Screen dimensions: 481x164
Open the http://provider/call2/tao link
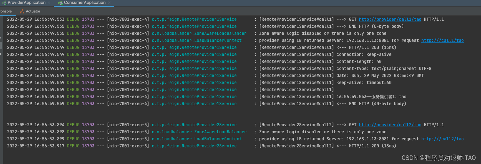[x=390, y=125]
